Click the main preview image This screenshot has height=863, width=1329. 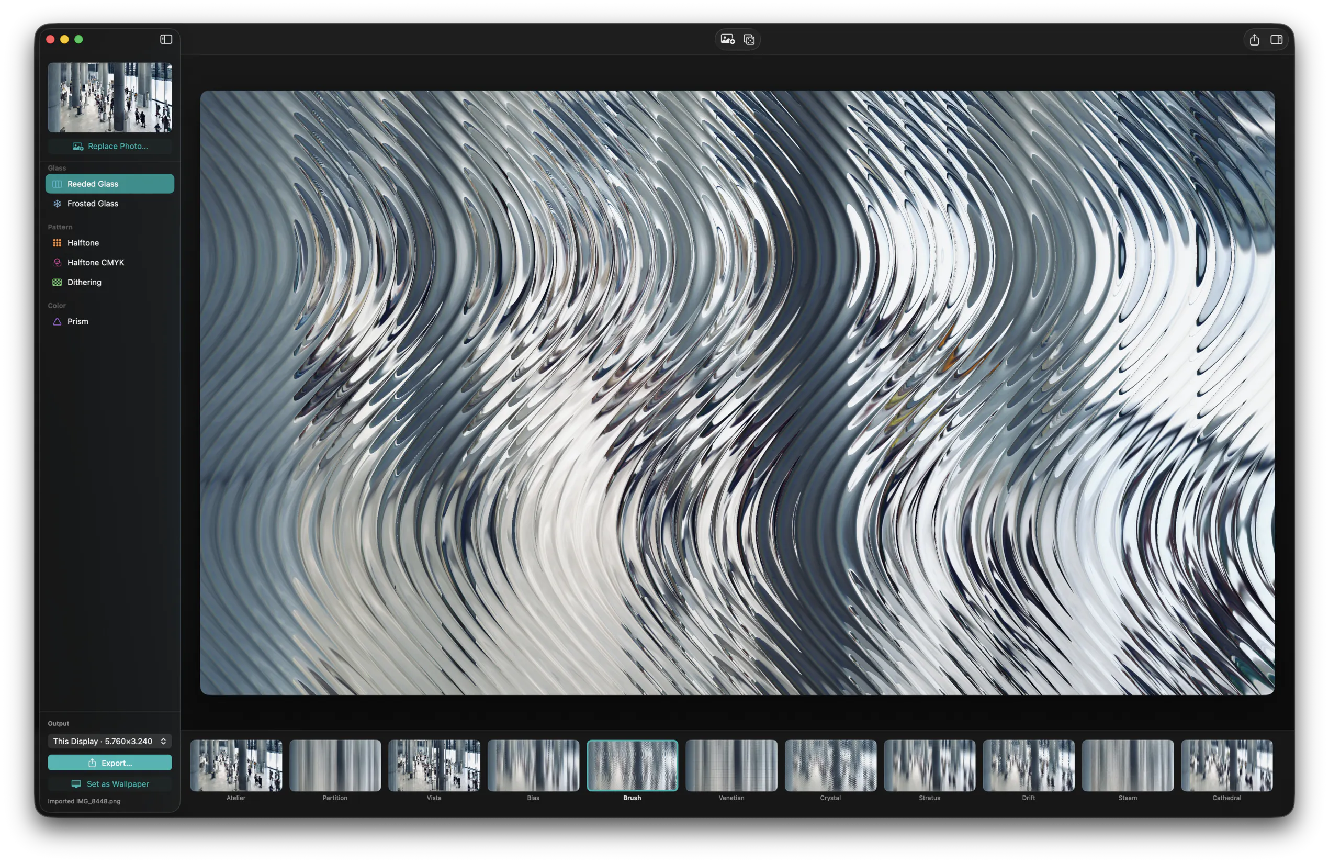click(737, 393)
